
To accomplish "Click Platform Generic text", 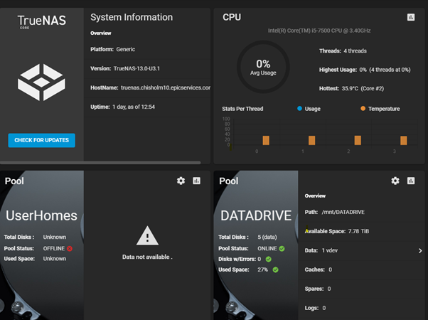I will tap(113, 49).
